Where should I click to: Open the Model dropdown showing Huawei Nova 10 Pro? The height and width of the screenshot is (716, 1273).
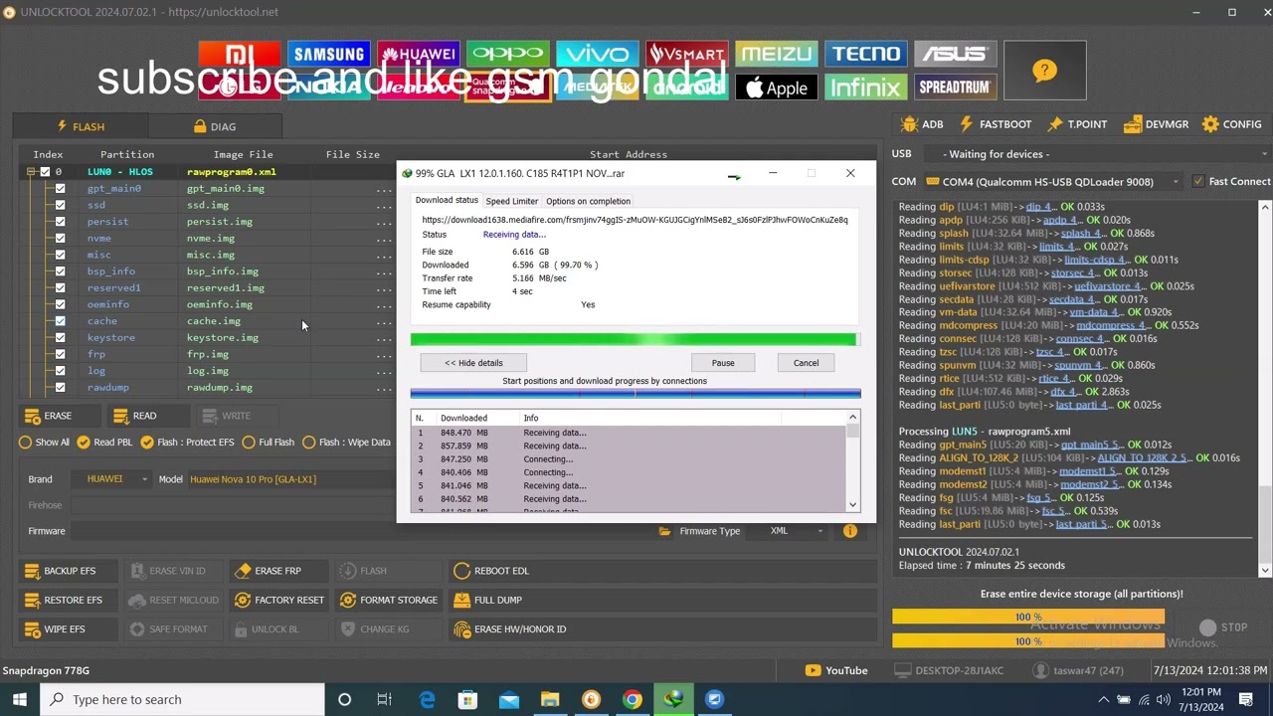(x=290, y=479)
